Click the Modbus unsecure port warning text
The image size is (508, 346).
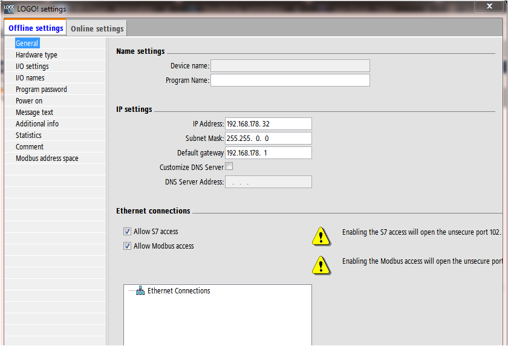(x=422, y=261)
